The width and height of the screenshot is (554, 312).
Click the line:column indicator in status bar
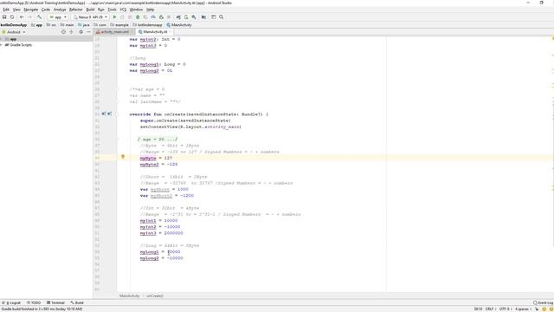click(x=478, y=309)
